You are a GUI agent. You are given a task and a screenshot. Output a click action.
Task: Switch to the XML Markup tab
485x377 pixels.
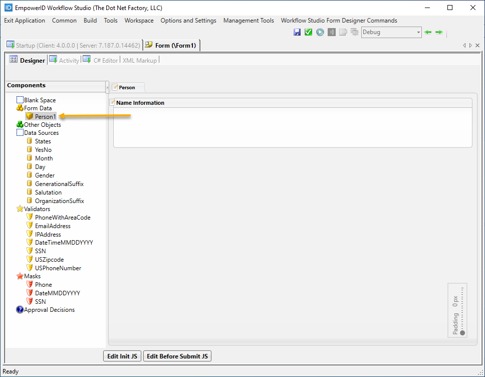[x=140, y=60]
